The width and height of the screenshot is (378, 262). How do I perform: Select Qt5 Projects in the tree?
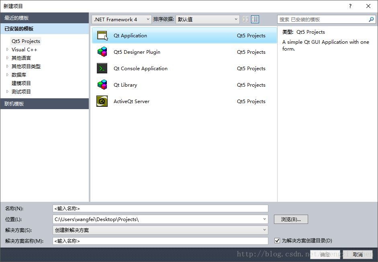(26, 41)
